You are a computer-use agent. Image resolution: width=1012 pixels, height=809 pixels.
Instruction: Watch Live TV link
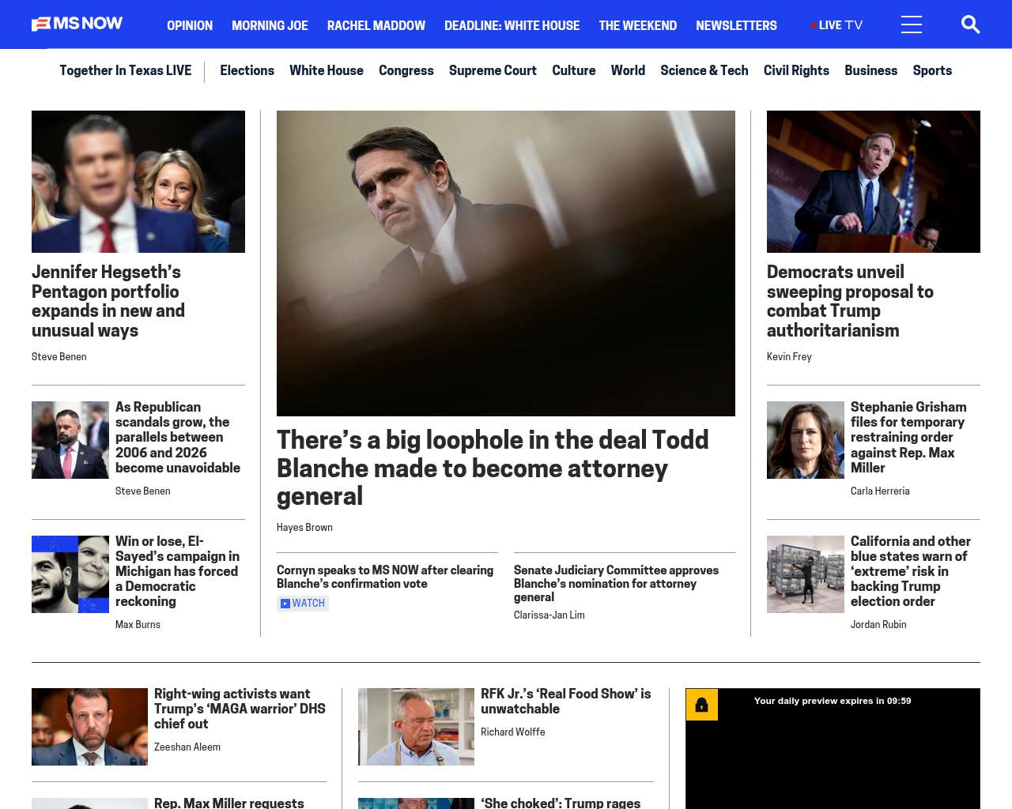836,25
